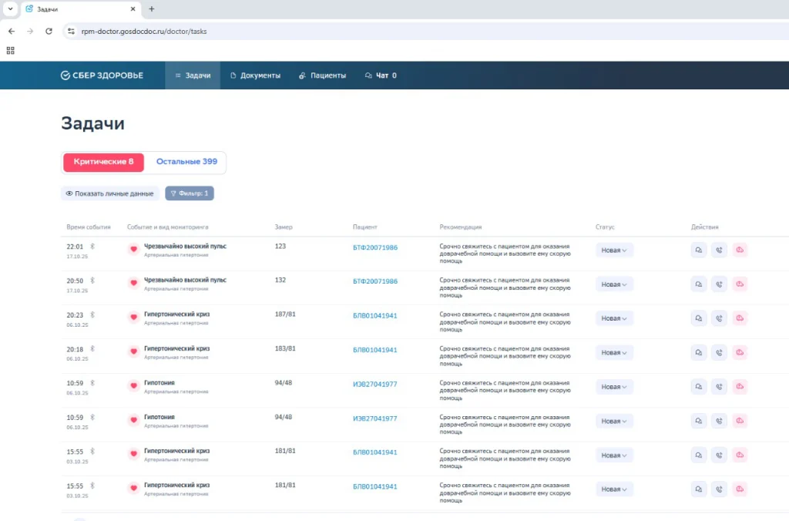Open the chat icon in the 20:18 row
This screenshot has height=521, width=789.
[699, 352]
